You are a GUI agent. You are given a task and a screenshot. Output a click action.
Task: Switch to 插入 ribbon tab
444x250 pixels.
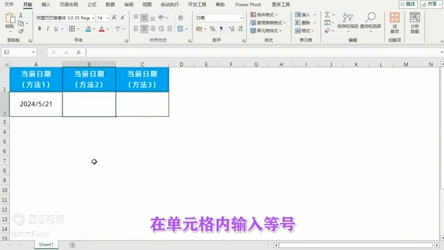46,4
